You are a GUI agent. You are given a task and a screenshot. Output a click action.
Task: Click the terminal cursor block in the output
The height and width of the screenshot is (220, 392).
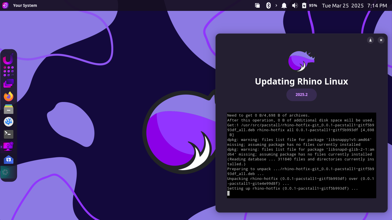(228, 193)
